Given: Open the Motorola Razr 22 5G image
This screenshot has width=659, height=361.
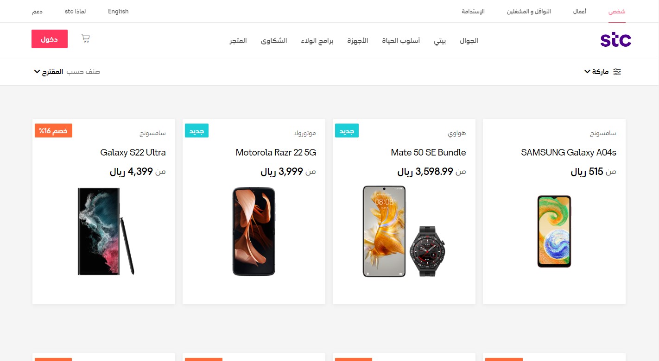Looking at the screenshot, I should (254, 231).
